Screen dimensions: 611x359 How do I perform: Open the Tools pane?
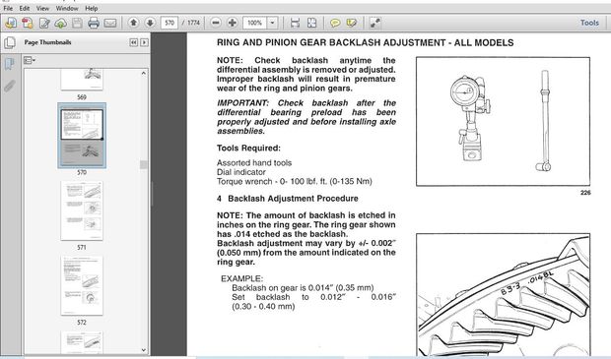[589, 23]
